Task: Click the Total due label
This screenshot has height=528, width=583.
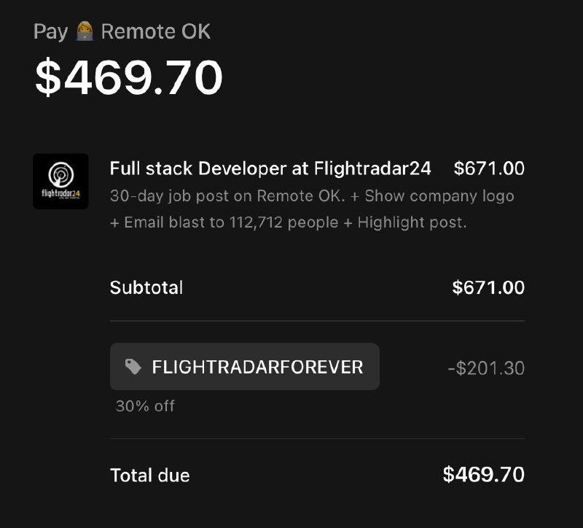Action: (x=149, y=475)
